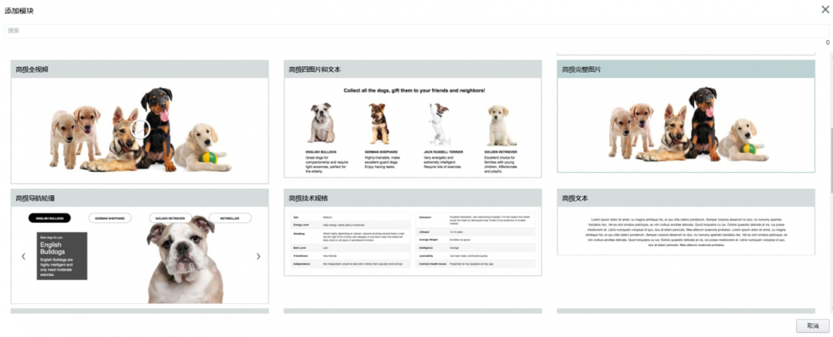
Task: Close the 添加模块 dialog with the X
Action: coord(825,9)
